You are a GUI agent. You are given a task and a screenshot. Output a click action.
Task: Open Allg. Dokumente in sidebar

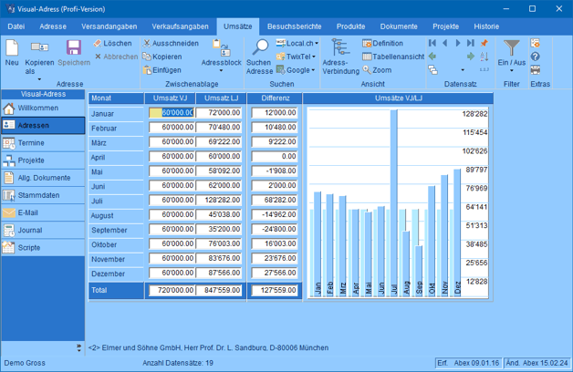43,178
